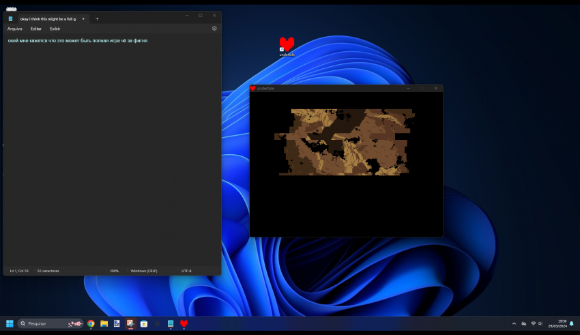Open Google Chrome from the taskbar
The height and width of the screenshot is (335, 580).
91,323
